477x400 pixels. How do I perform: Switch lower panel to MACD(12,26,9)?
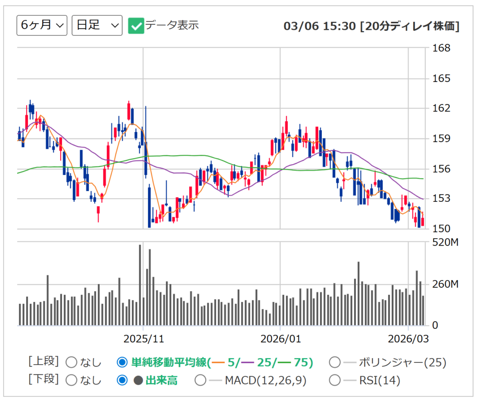[201, 380]
